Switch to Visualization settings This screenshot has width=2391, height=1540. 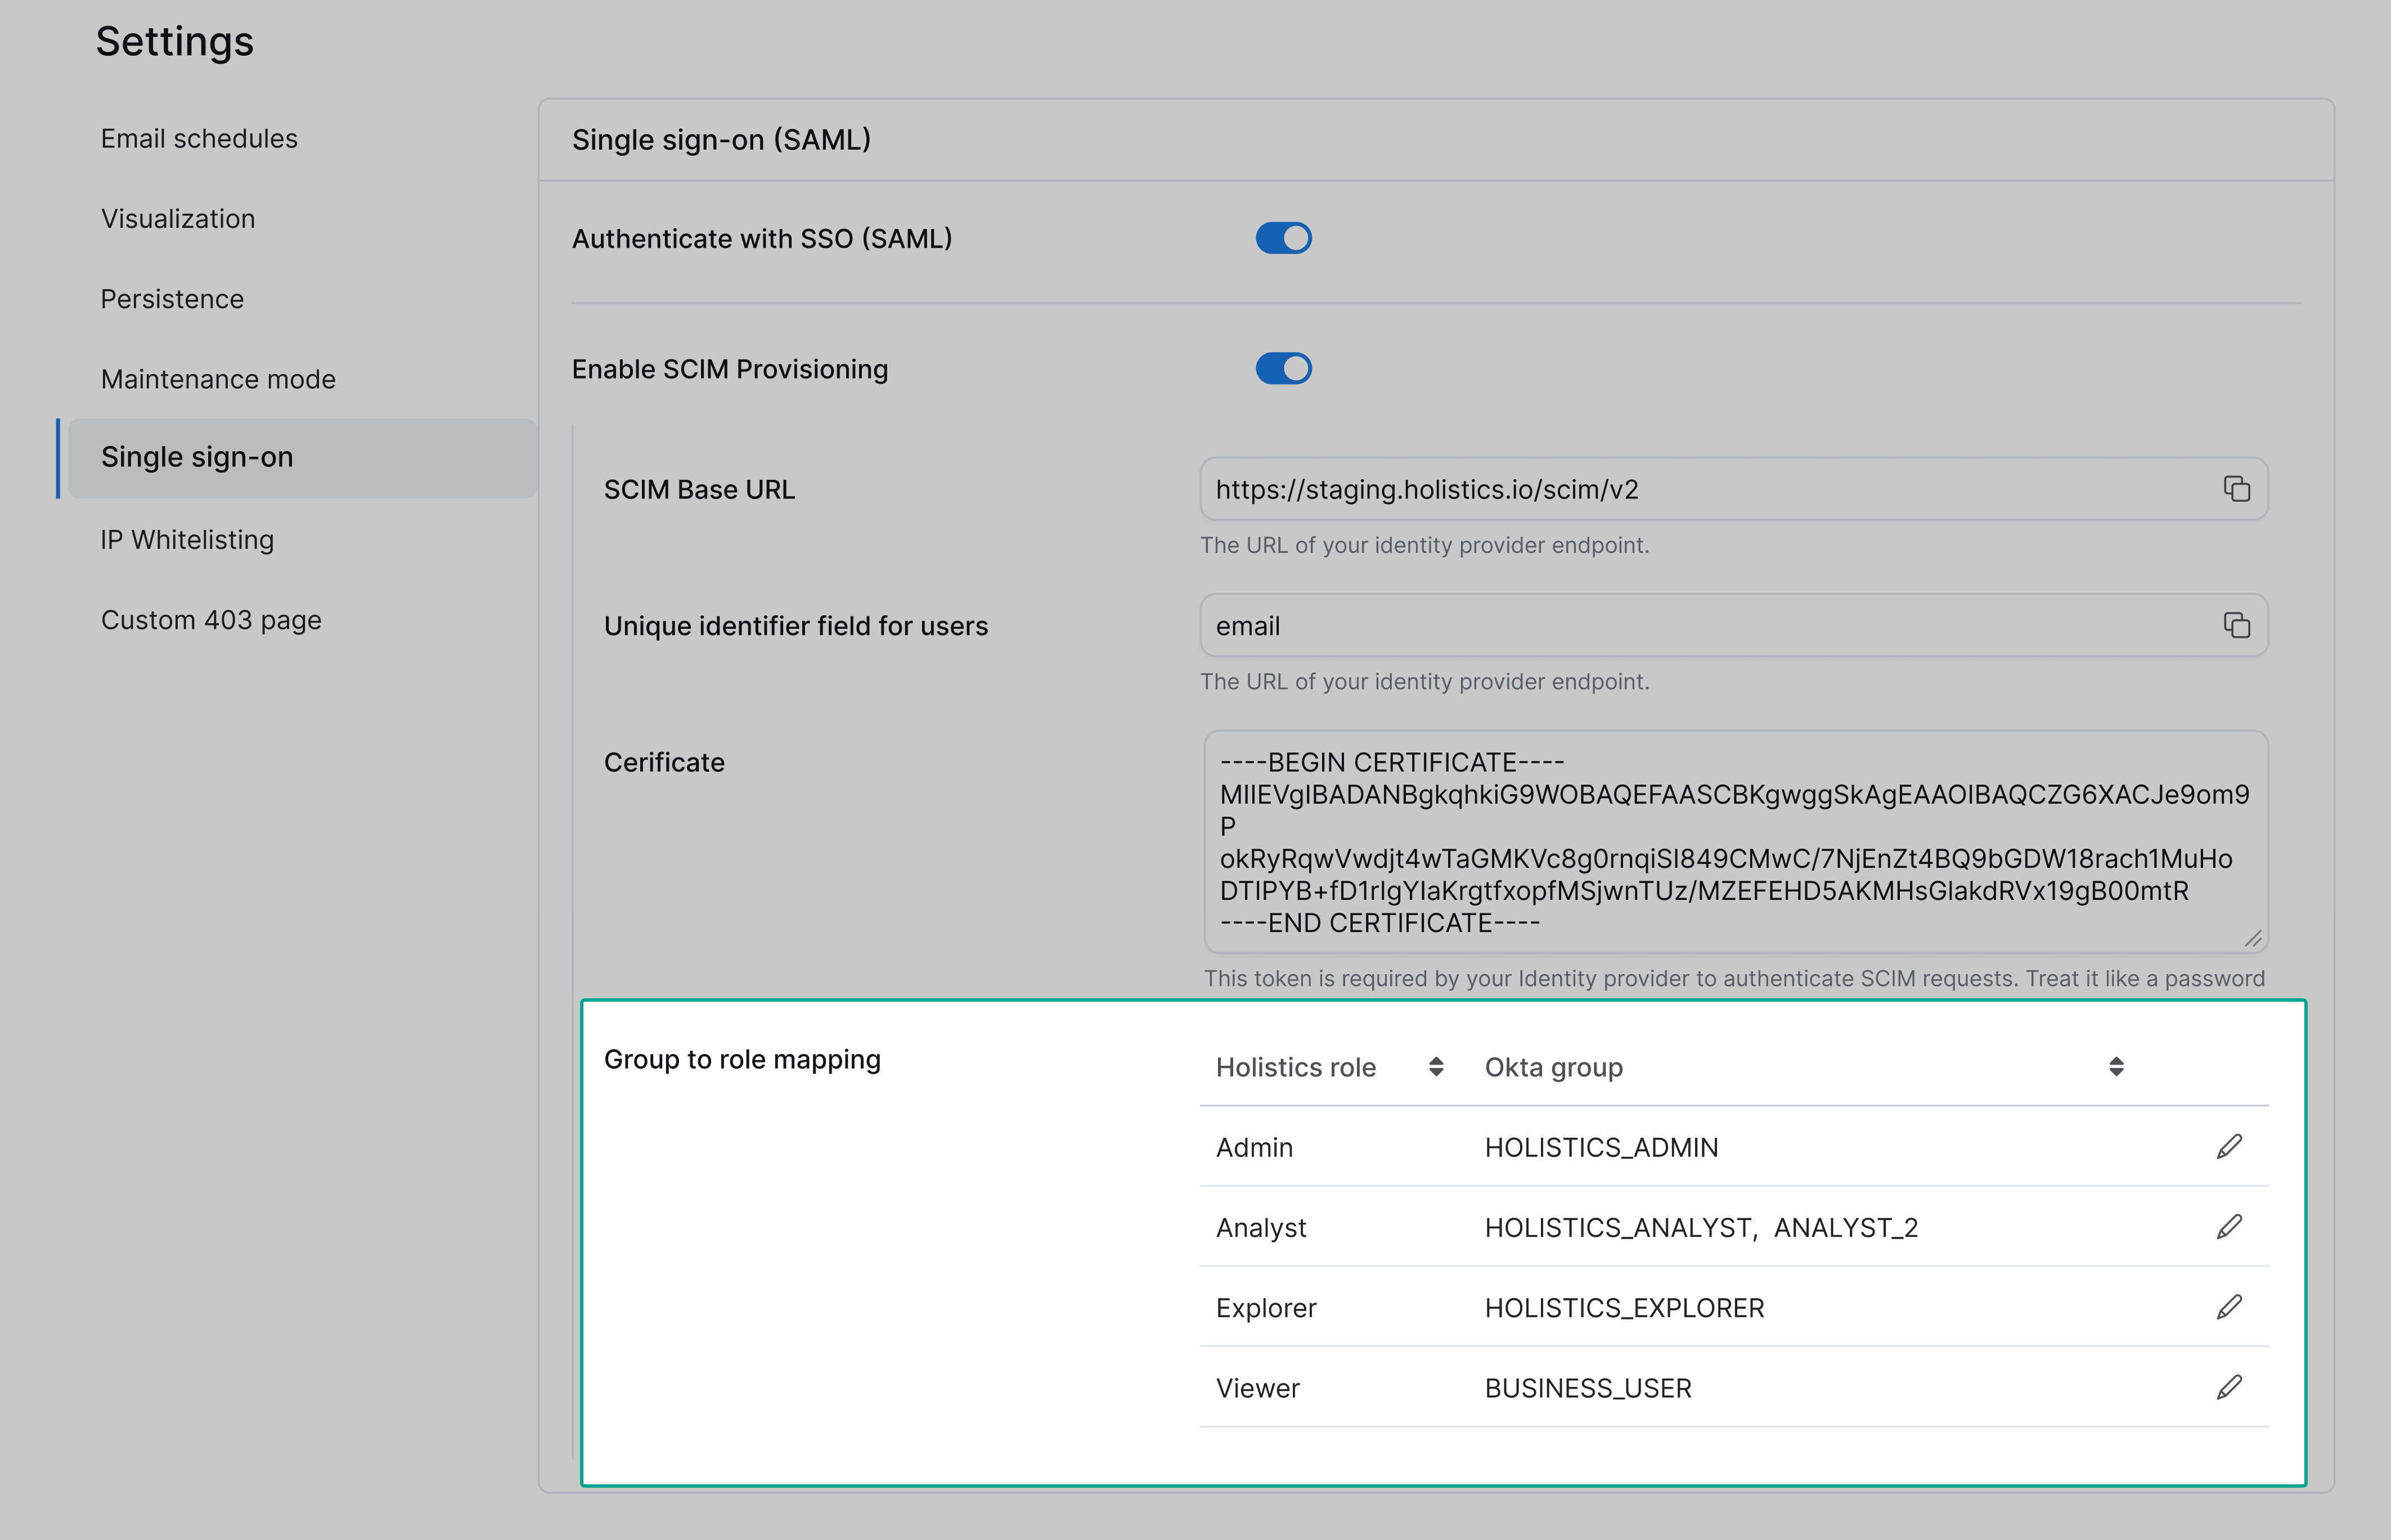tap(177, 219)
